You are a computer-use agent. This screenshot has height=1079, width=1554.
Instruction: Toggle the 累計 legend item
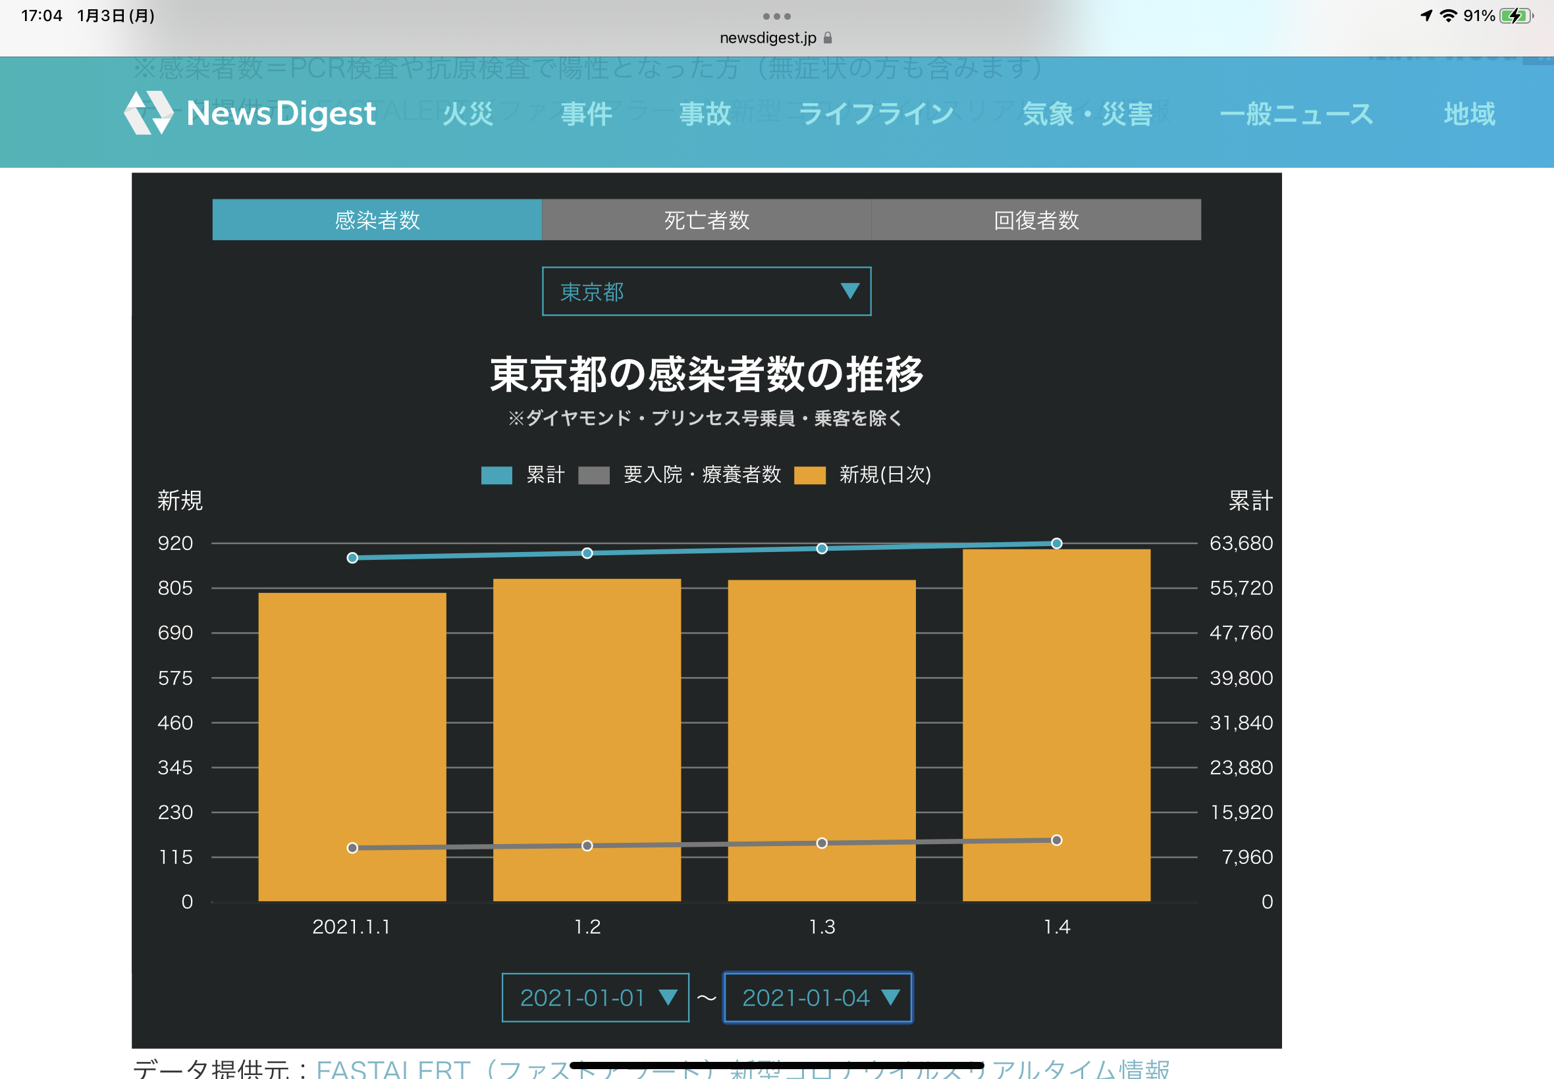[523, 475]
